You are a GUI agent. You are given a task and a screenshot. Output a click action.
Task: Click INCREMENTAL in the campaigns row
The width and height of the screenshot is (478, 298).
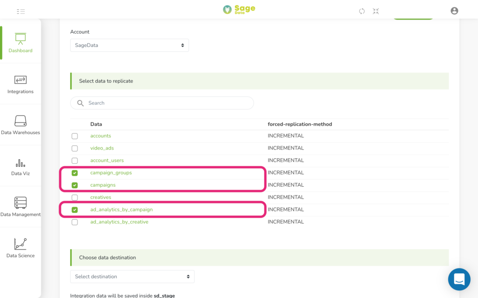(286, 185)
